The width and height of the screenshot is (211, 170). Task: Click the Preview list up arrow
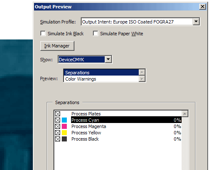(x=142, y=72)
